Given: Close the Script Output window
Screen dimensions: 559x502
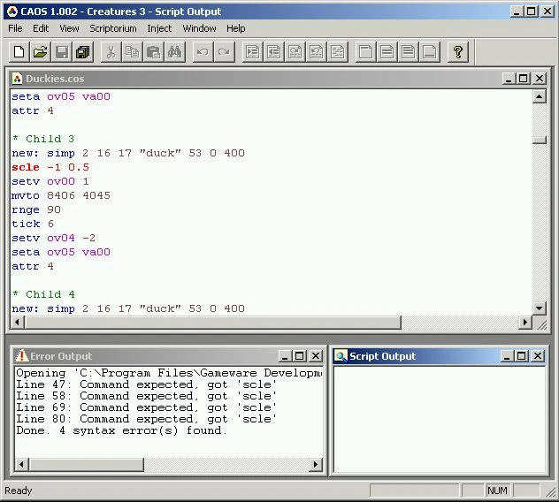Looking at the screenshot, I should tap(538, 356).
